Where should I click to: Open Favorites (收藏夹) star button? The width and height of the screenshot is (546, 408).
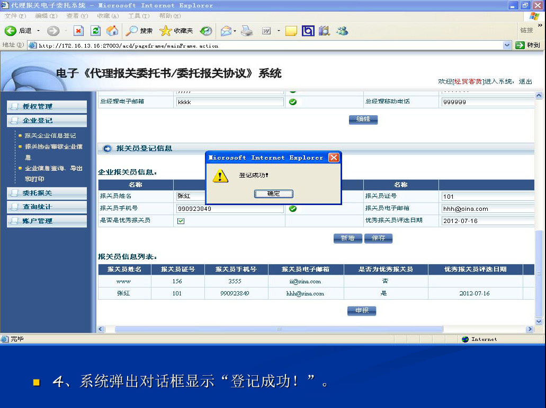[x=176, y=31]
